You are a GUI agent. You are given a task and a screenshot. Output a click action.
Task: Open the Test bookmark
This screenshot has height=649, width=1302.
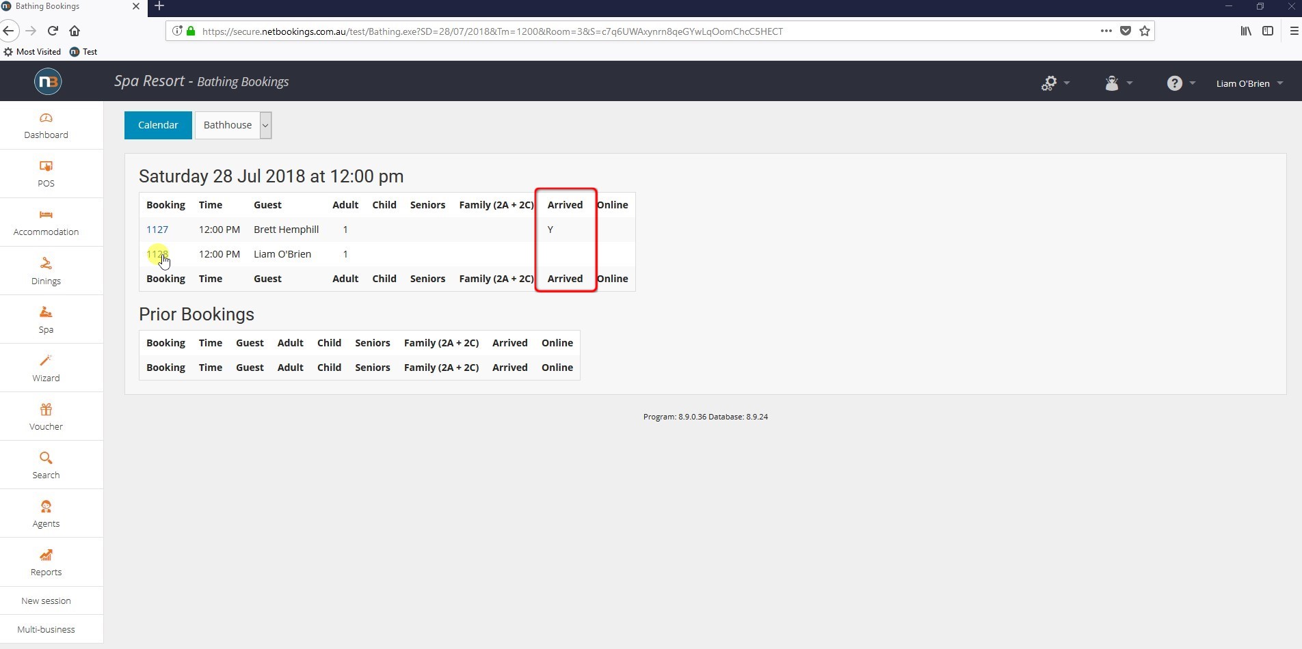coord(83,52)
